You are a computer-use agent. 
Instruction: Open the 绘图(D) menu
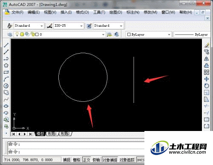116,12
